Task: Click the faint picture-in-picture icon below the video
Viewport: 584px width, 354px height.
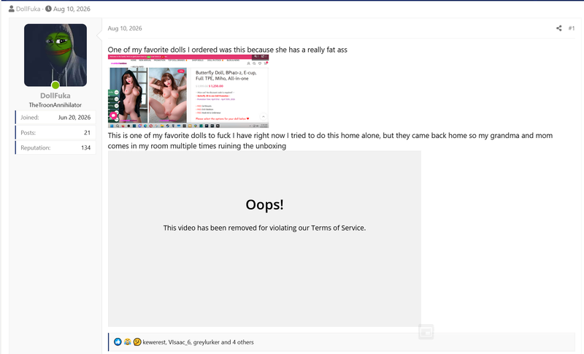Action: coord(426,331)
